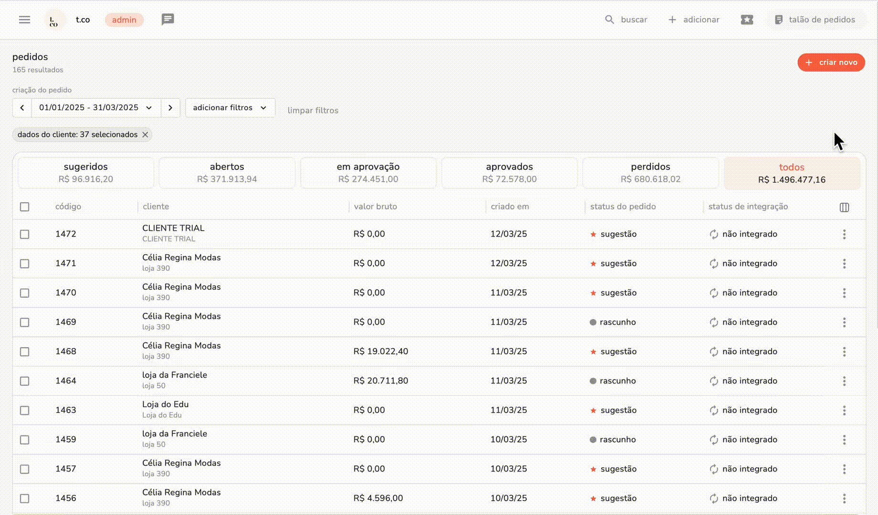
Task: Open the three-dot menu for order 1472
Action: pyautogui.click(x=844, y=234)
